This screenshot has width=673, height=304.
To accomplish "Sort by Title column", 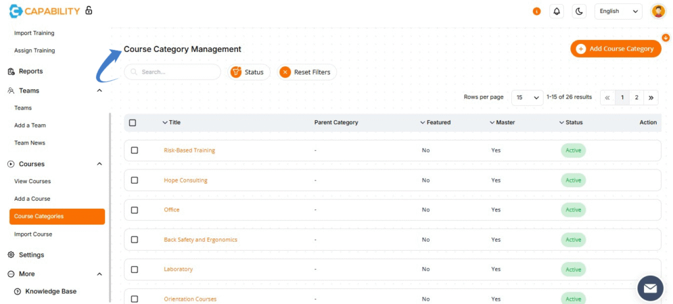I will point(172,123).
